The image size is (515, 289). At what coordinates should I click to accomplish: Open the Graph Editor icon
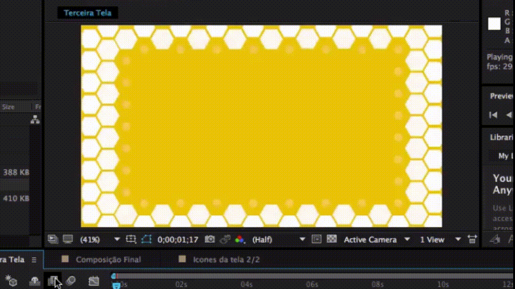[x=94, y=281]
